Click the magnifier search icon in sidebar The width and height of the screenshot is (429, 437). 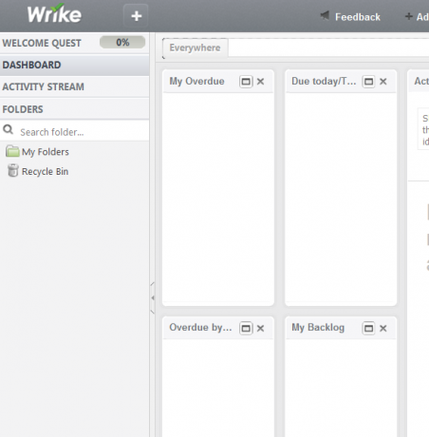point(8,129)
